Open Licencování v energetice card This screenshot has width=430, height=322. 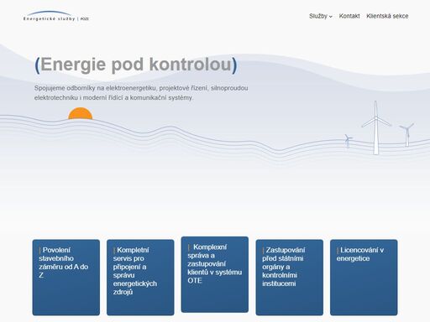click(364, 278)
